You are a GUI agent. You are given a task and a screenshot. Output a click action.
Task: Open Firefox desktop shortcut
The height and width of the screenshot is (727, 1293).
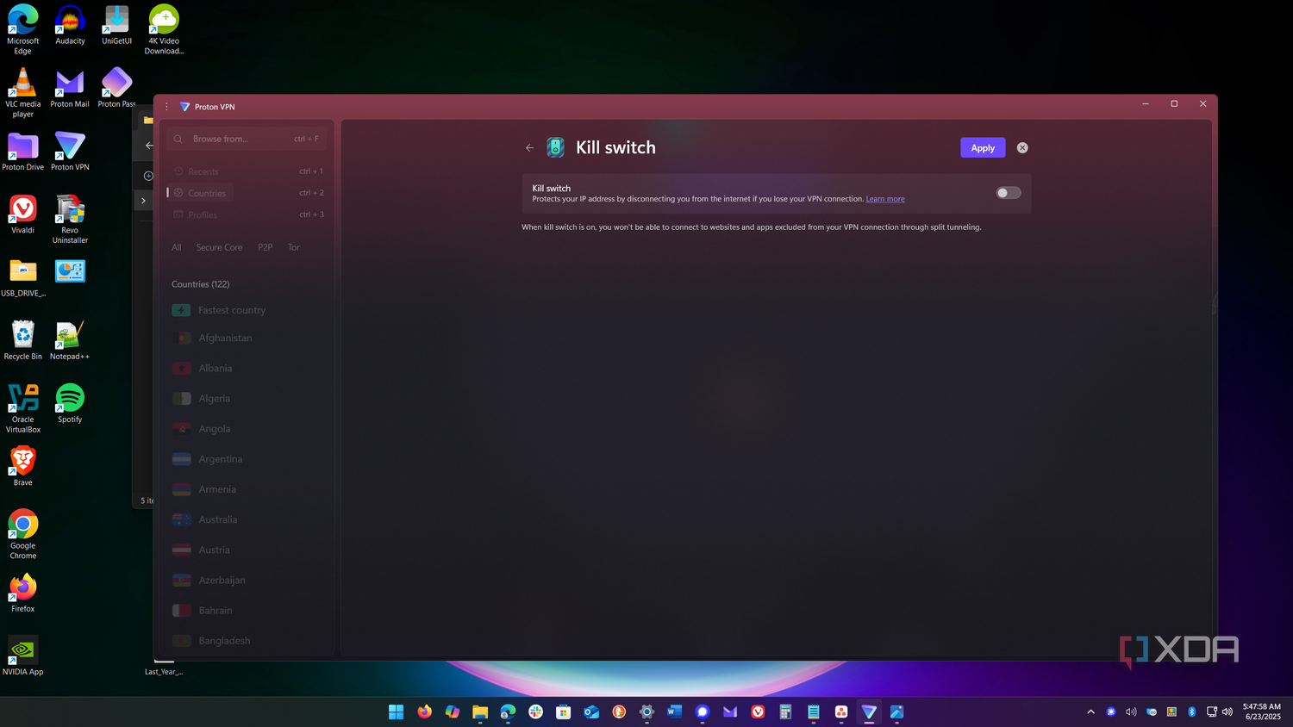point(23,593)
